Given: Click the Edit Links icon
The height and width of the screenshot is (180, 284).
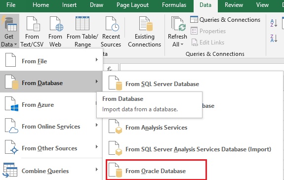Looking at the screenshot, I should (195, 43).
